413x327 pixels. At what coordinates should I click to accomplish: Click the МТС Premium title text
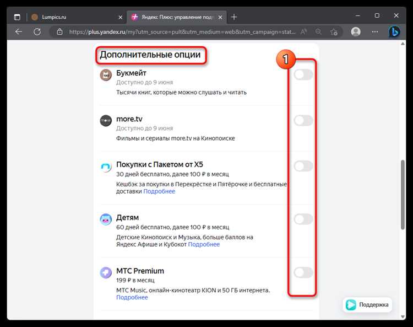140,271
